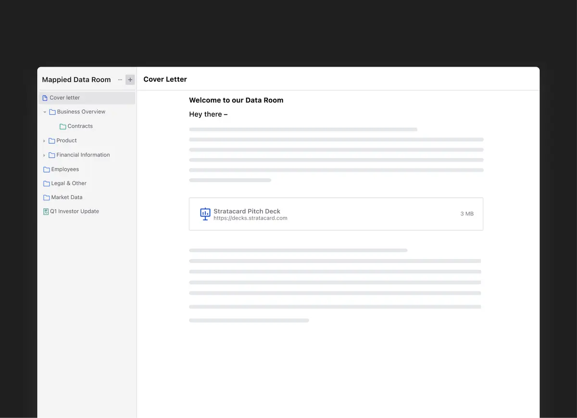Expand the Product folder
Image resolution: width=577 pixels, height=418 pixels.
coord(45,140)
